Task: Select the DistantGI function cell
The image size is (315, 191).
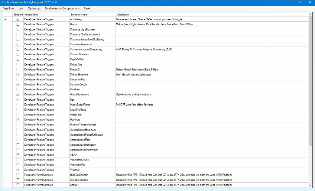Action: (x=92, y=70)
